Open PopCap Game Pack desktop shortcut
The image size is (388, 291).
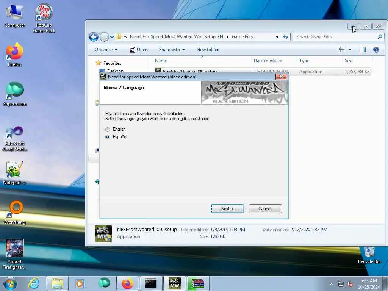tap(44, 18)
